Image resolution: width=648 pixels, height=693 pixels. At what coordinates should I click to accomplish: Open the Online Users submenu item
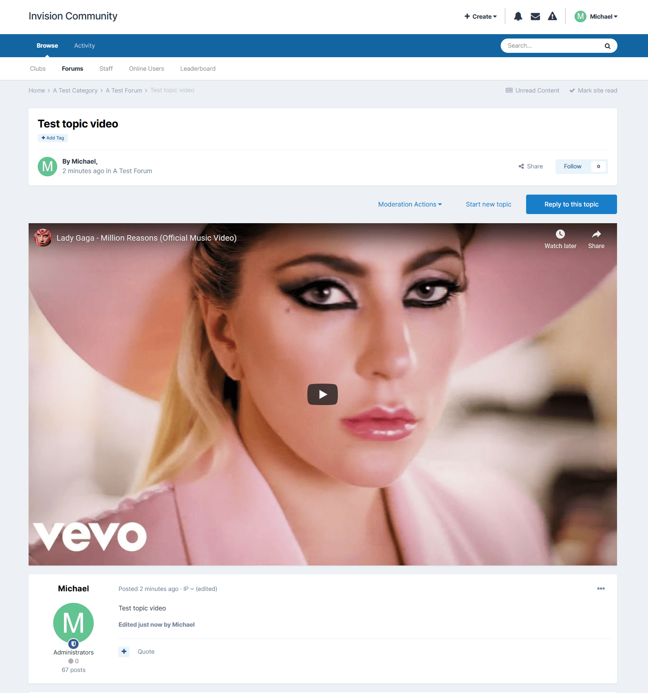click(x=147, y=69)
